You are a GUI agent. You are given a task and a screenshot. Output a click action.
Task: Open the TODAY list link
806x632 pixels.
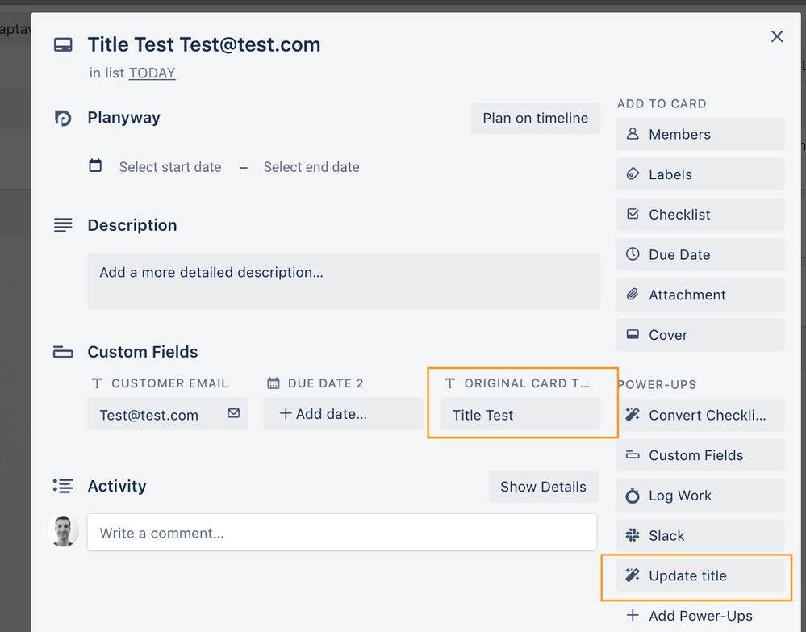[152, 73]
